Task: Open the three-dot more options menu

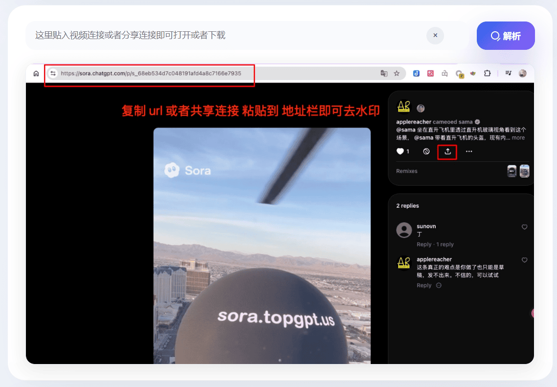Action: tap(469, 151)
